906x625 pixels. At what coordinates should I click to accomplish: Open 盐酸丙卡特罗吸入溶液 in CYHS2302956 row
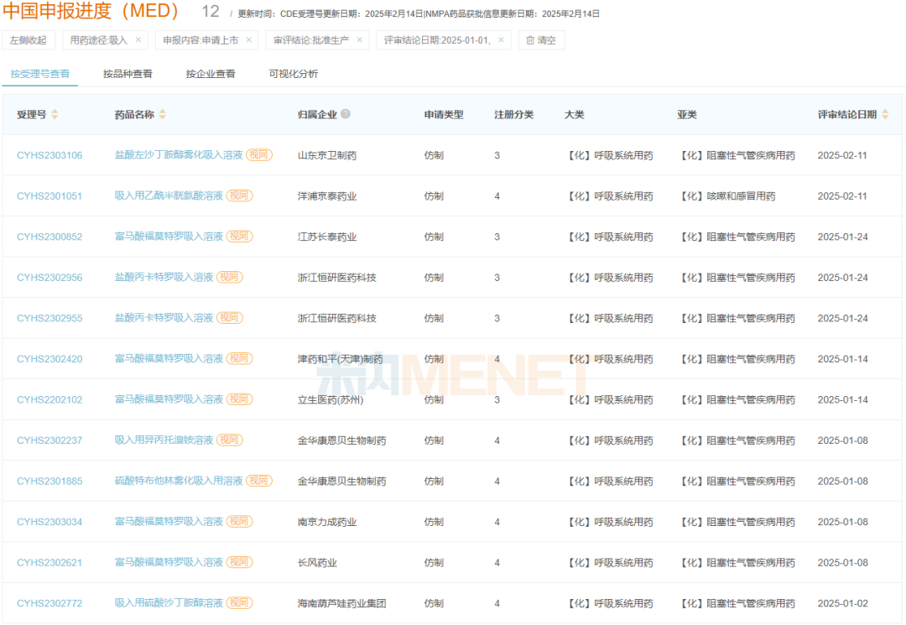click(x=164, y=277)
